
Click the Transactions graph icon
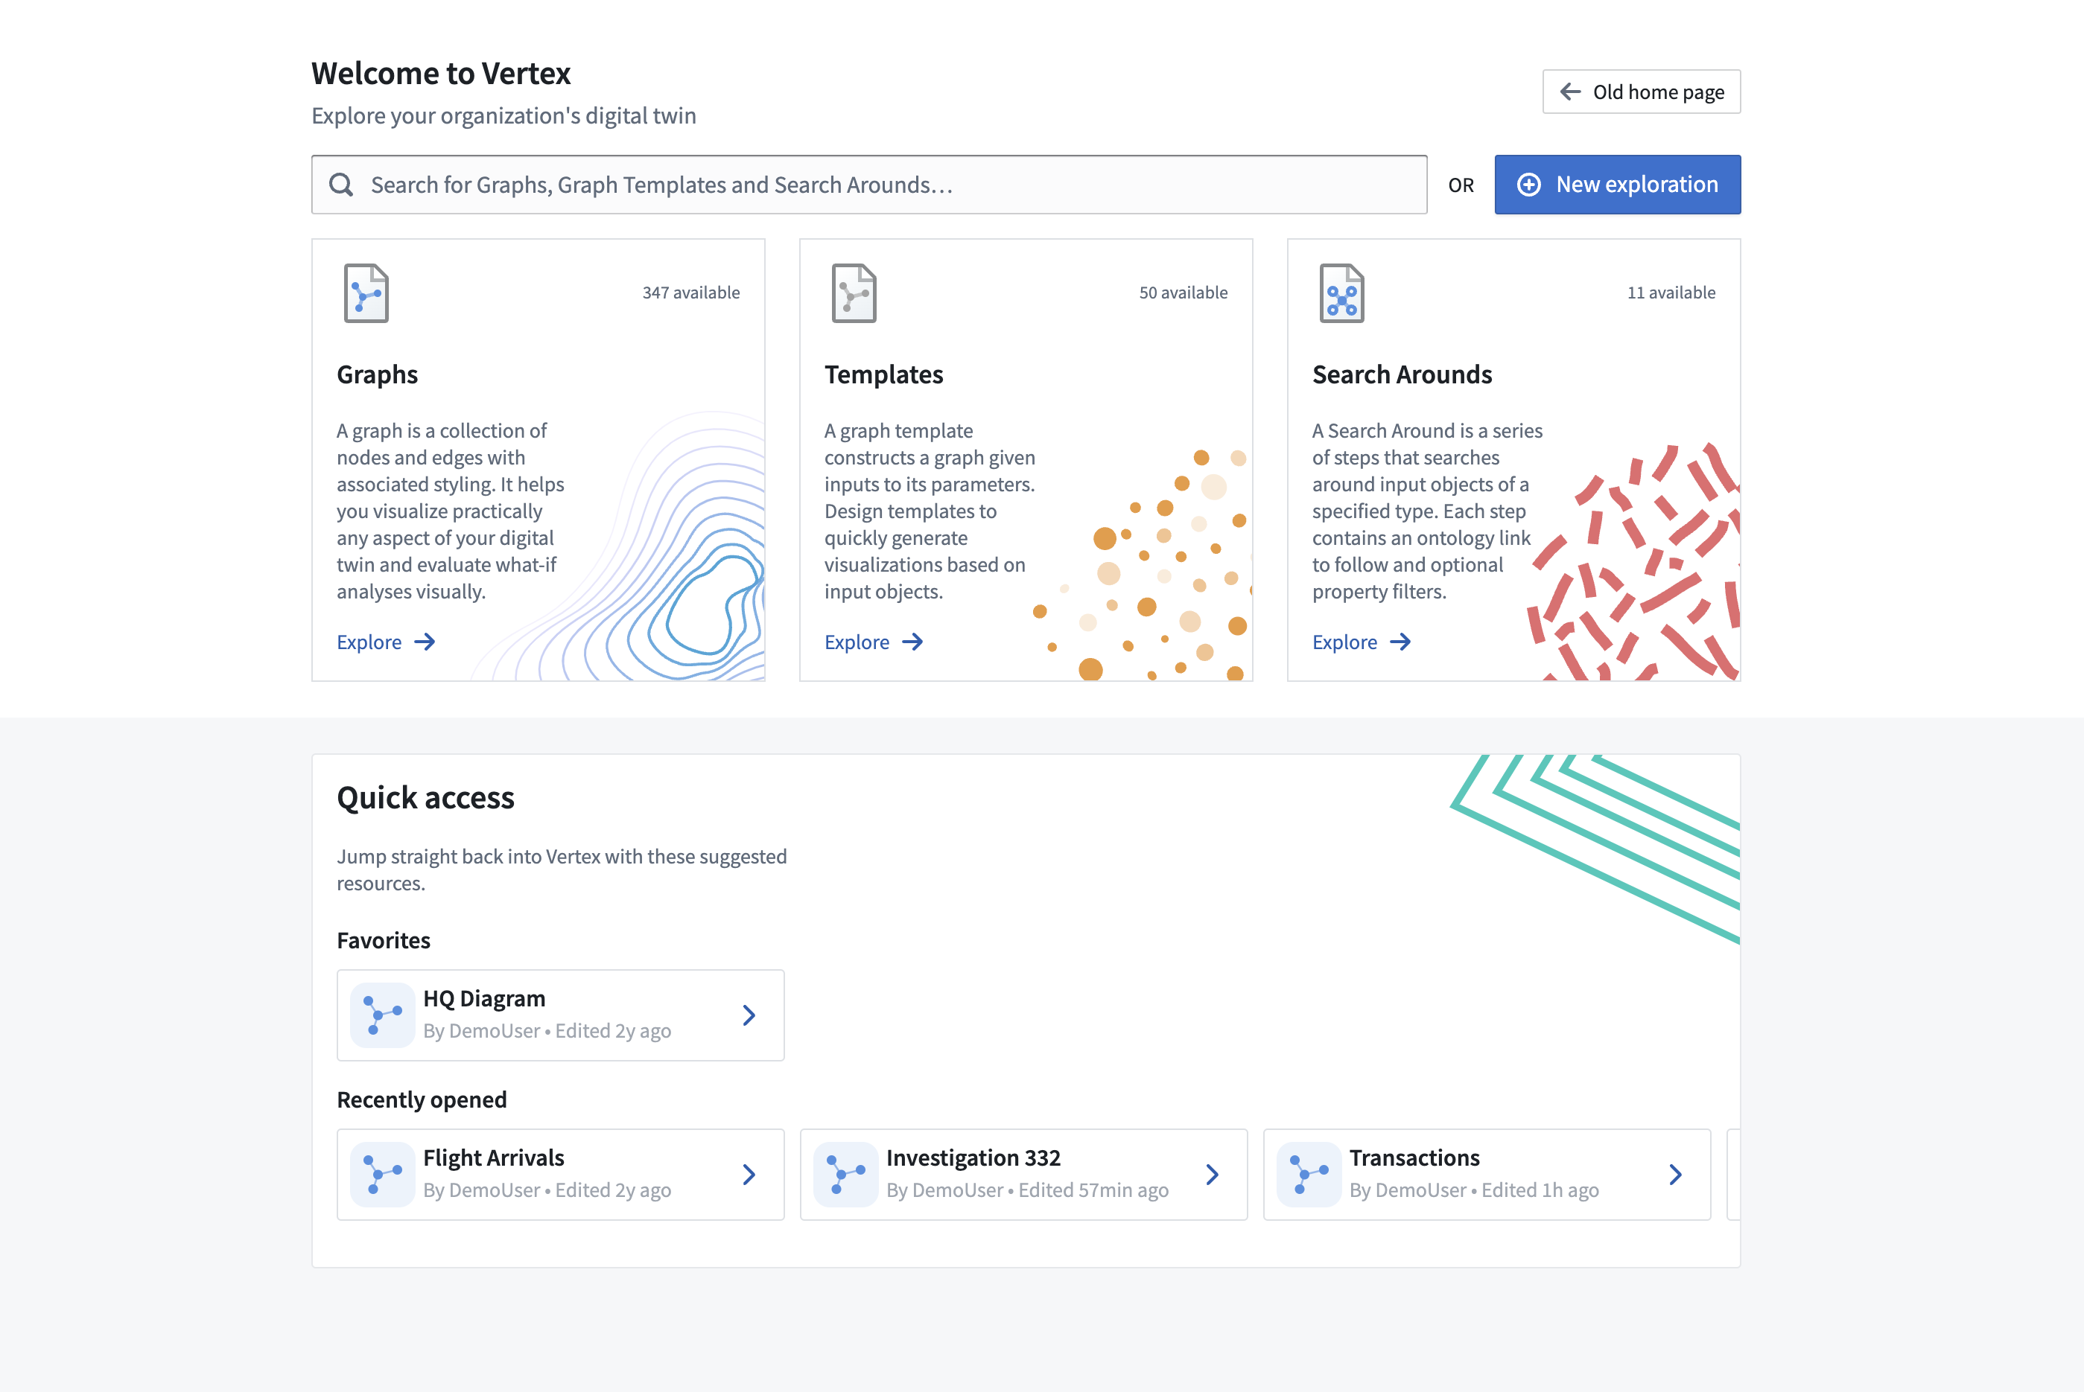pos(1309,1175)
